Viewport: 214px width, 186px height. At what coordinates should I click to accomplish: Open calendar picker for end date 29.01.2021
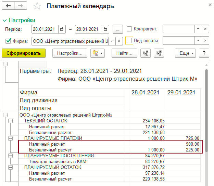(x=105, y=29)
